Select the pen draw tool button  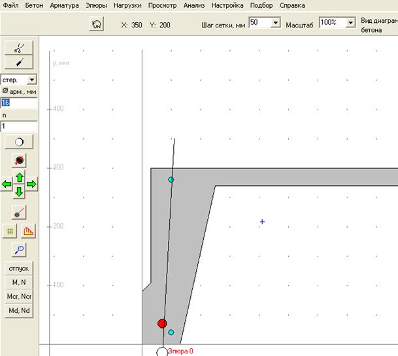(x=19, y=62)
